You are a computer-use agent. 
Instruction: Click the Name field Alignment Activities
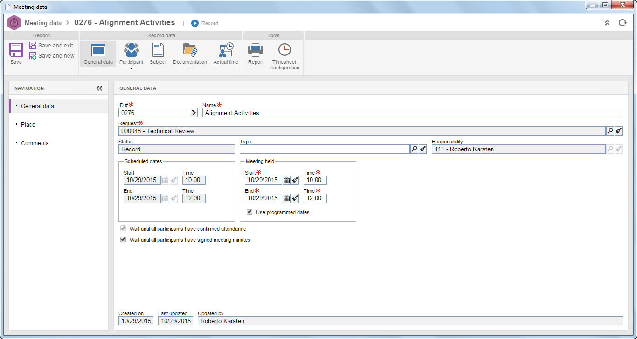tap(413, 113)
